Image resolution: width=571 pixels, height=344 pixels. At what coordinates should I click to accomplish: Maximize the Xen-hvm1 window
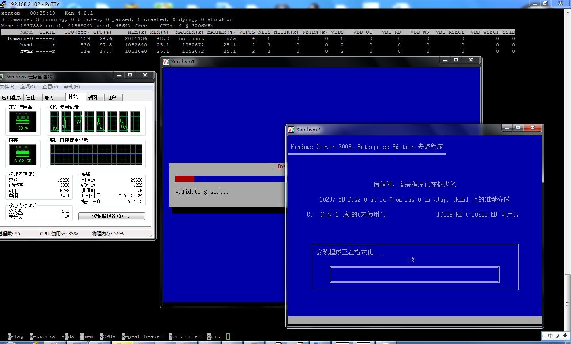coord(456,60)
